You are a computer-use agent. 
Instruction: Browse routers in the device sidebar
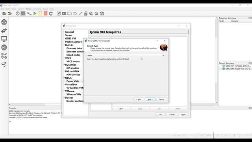coord(4,22)
